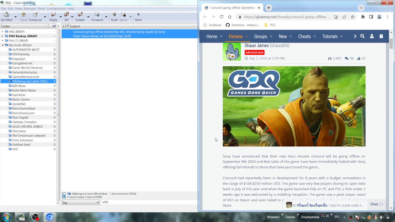Click the Reply toolbar icon
Viewport: 395px width, 222px height.
pyautogui.click(x=53, y=17)
